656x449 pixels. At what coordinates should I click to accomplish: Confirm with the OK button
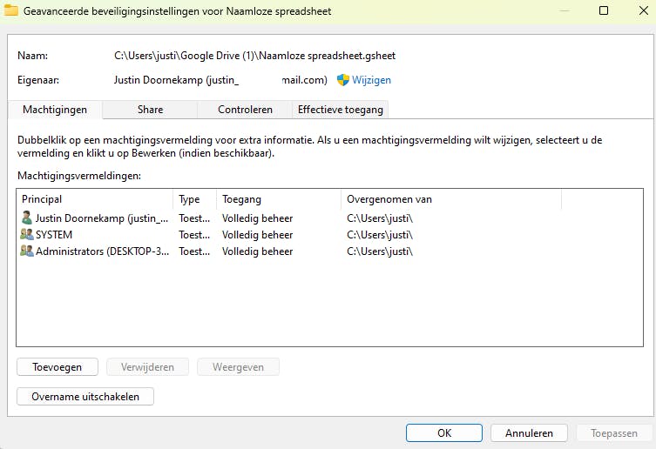tap(444, 433)
